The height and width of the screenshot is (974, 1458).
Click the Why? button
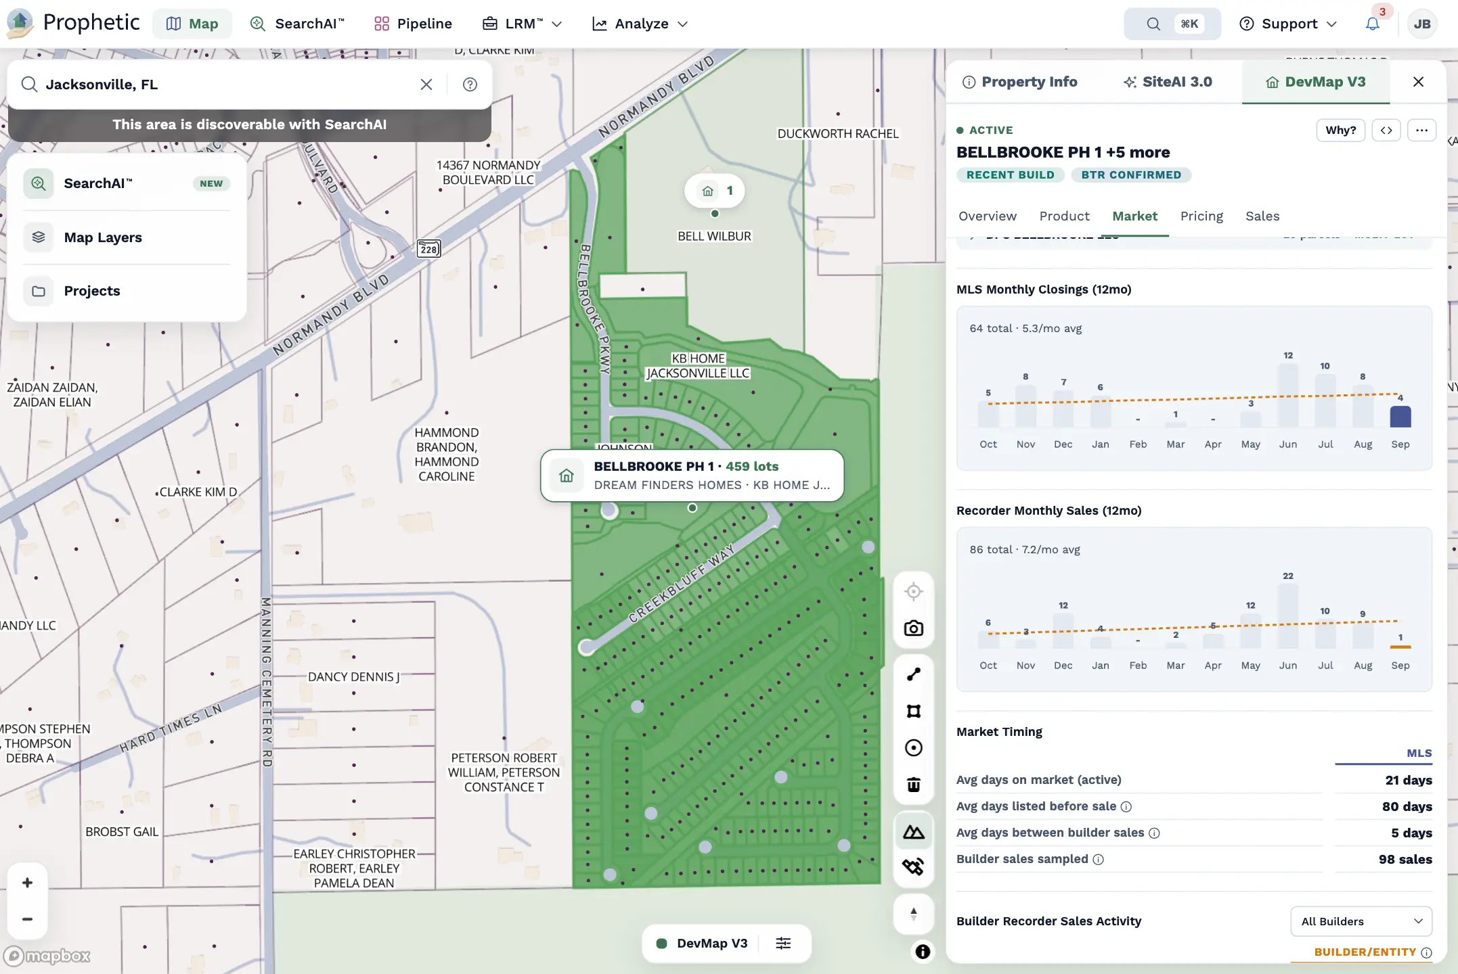coord(1341,130)
